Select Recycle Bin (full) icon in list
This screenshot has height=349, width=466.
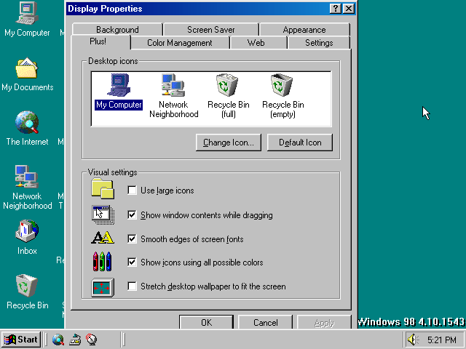tap(228, 95)
